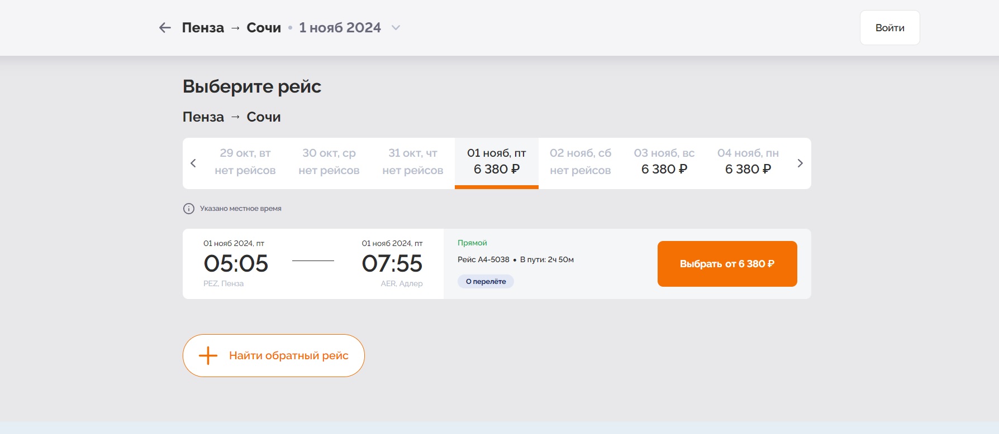Select the 01 нояб, пт date tab
This screenshot has width=999, height=434.
497,162
